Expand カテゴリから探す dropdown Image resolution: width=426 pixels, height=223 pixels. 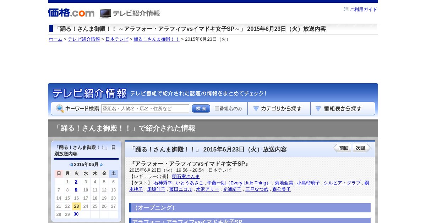279,109
